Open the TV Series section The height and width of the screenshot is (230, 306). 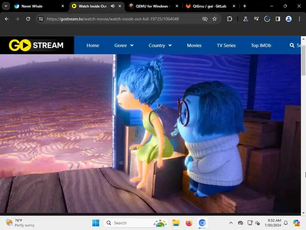tap(226, 46)
